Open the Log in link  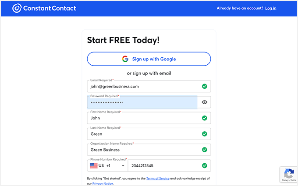click(271, 8)
